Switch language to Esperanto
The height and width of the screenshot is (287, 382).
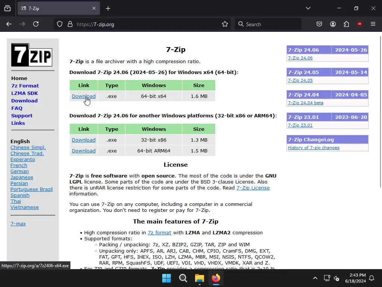click(x=23, y=159)
